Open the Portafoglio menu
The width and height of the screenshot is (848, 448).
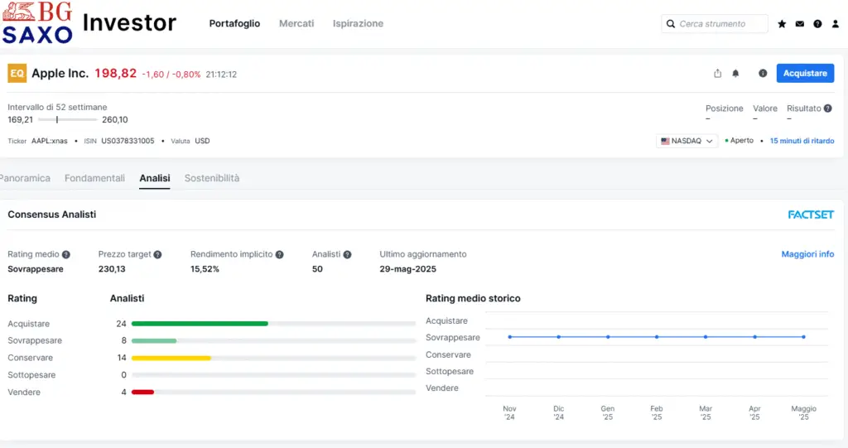[234, 23]
